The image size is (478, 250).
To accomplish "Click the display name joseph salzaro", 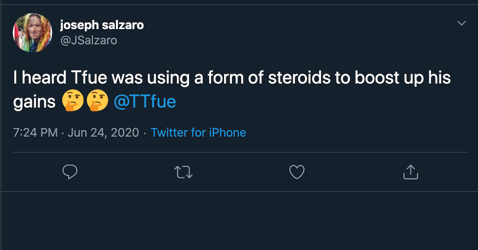I will (x=102, y=25).
